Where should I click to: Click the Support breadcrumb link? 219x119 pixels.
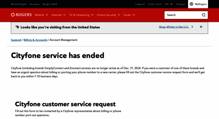(16, 40)
